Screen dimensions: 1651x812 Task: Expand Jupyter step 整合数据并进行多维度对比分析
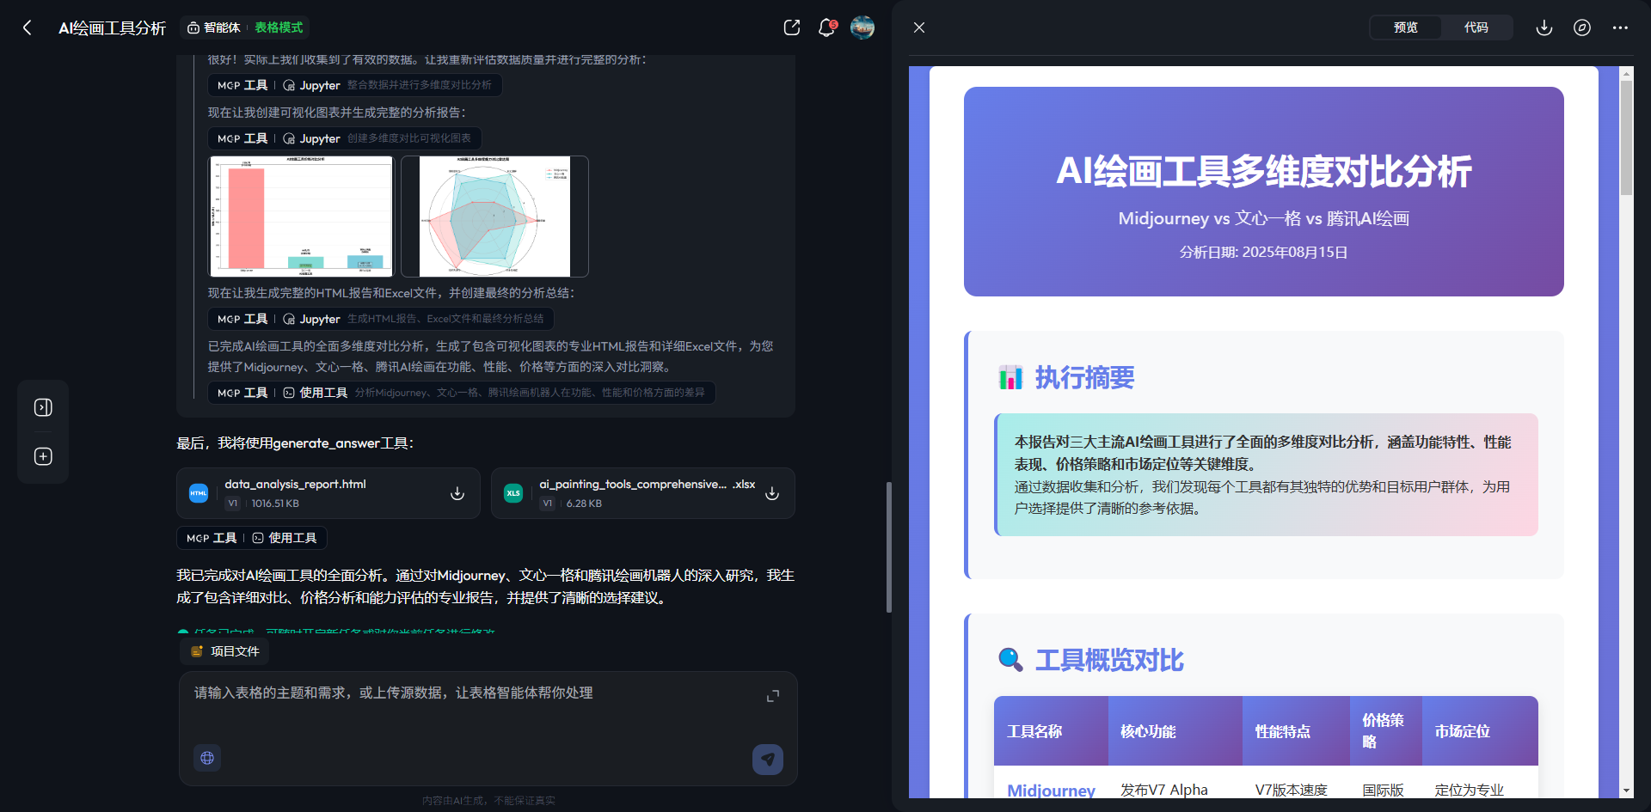[354, 85]
